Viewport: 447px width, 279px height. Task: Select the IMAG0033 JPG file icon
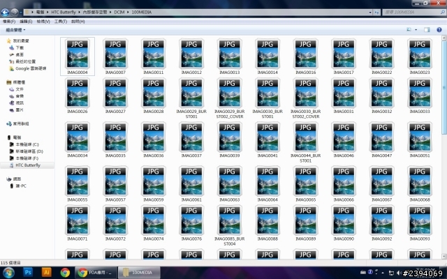coord(420,93)
